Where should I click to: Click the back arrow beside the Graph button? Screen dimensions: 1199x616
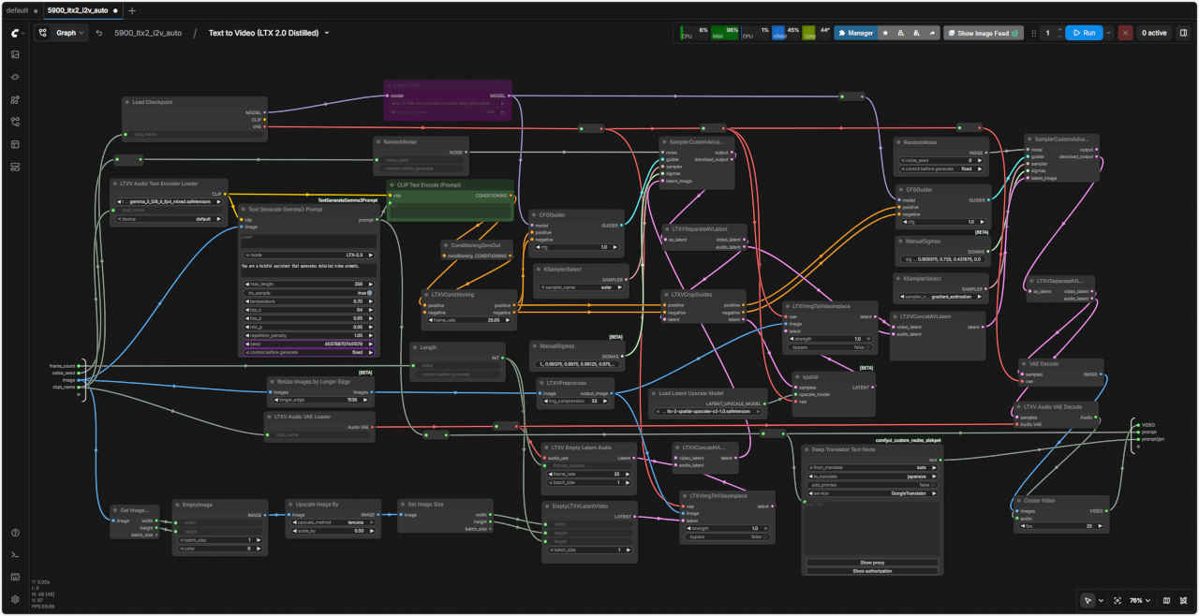click(x=99, y=33)
